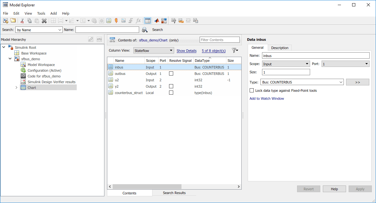Screen dimensions: 376x203
Task: Click the Show Details link
Action: pos(187,51)
